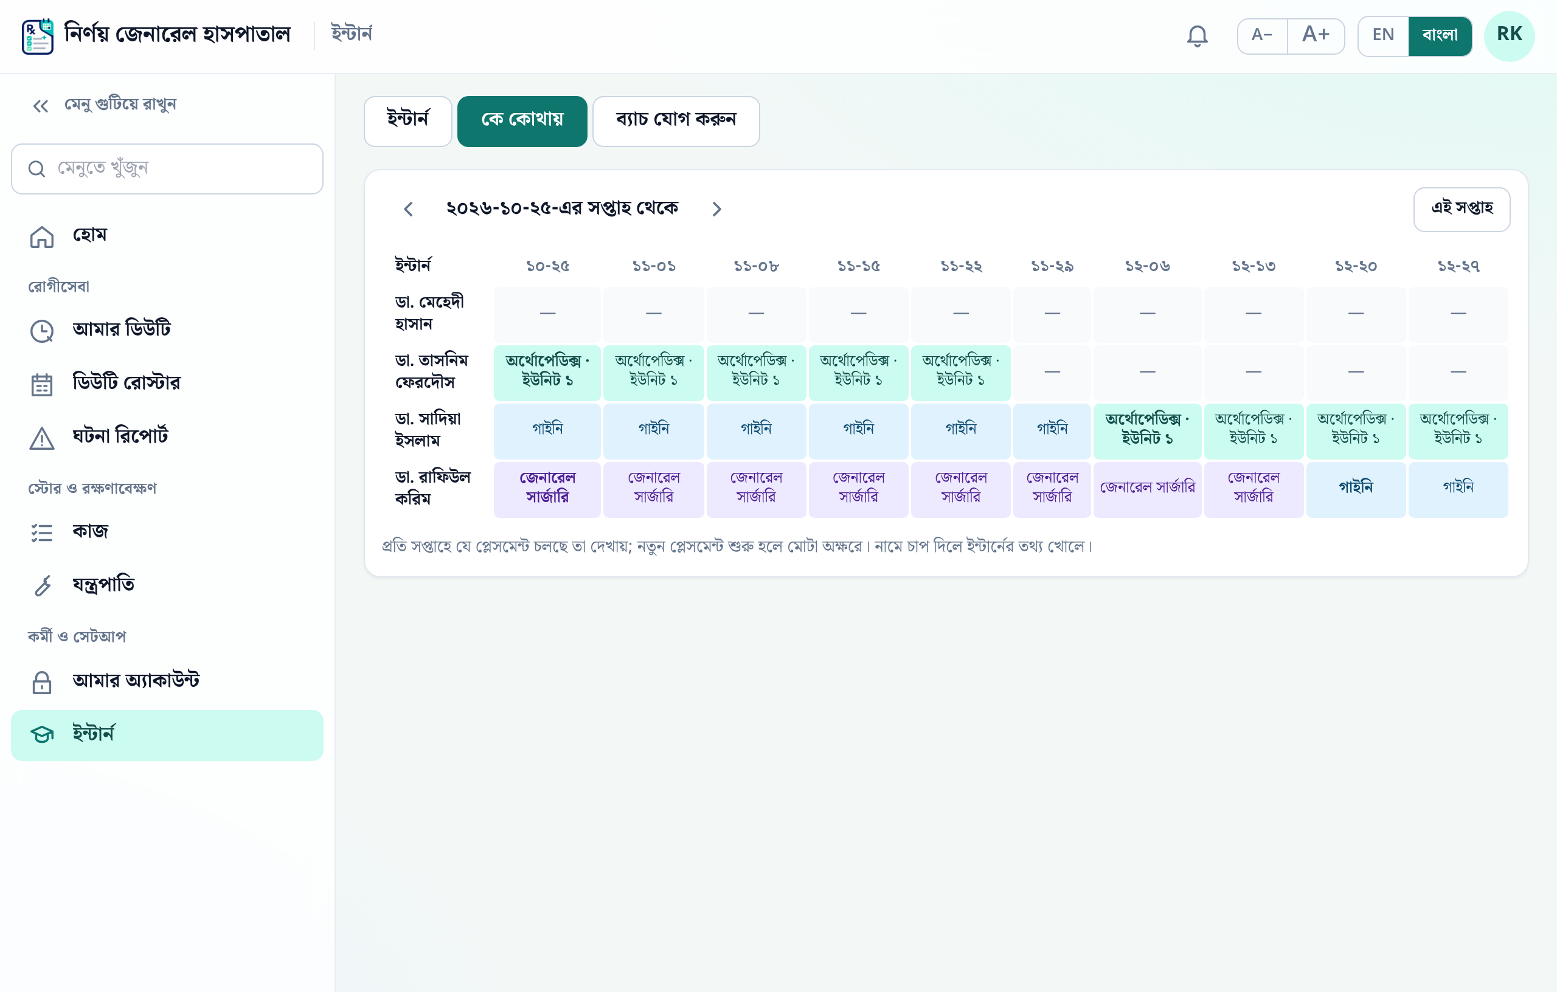Viewport: 1557px width, 992px height.
Task: Go to the previous week with the left chevron
Action: pyautogui.click(x=408, y=208)
